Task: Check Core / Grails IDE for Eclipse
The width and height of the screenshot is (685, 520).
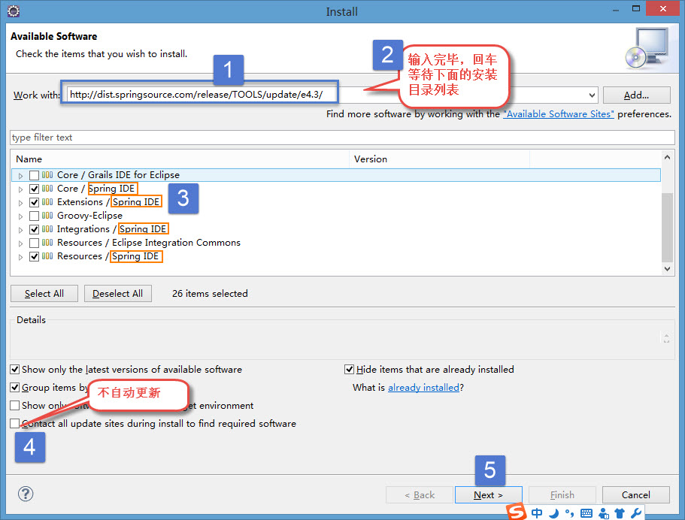Action: pos(34,176)
